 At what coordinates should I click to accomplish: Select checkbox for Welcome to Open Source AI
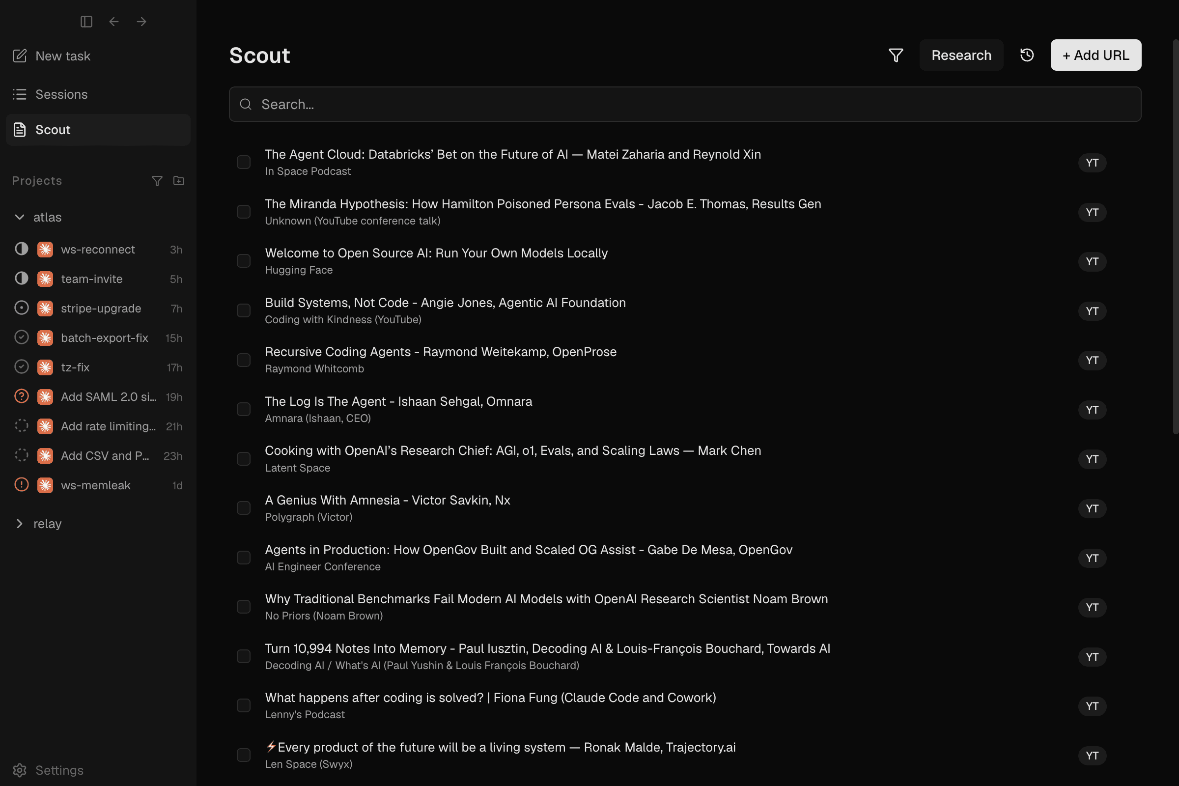(244, 261)
